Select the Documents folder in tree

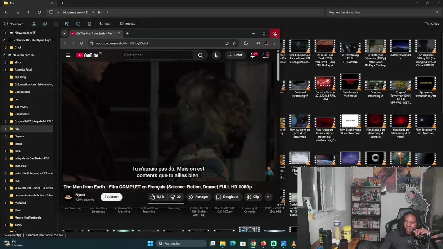coord(21,114)
